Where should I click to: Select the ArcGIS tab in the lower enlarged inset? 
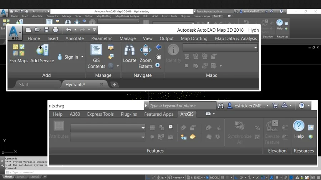point(187,114)
